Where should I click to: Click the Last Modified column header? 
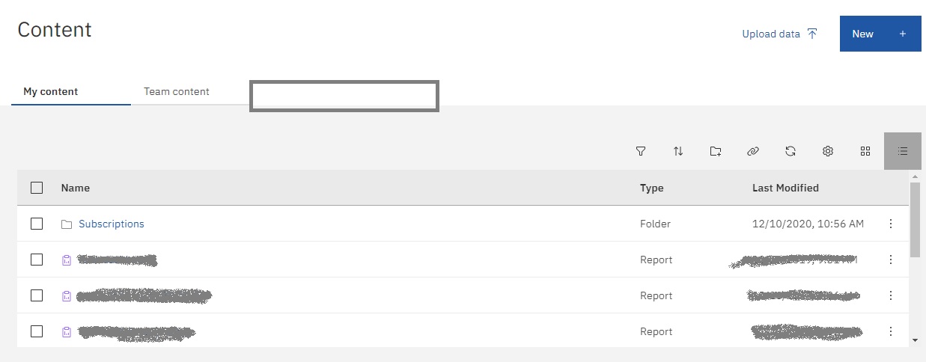click(x=785, y=188)
